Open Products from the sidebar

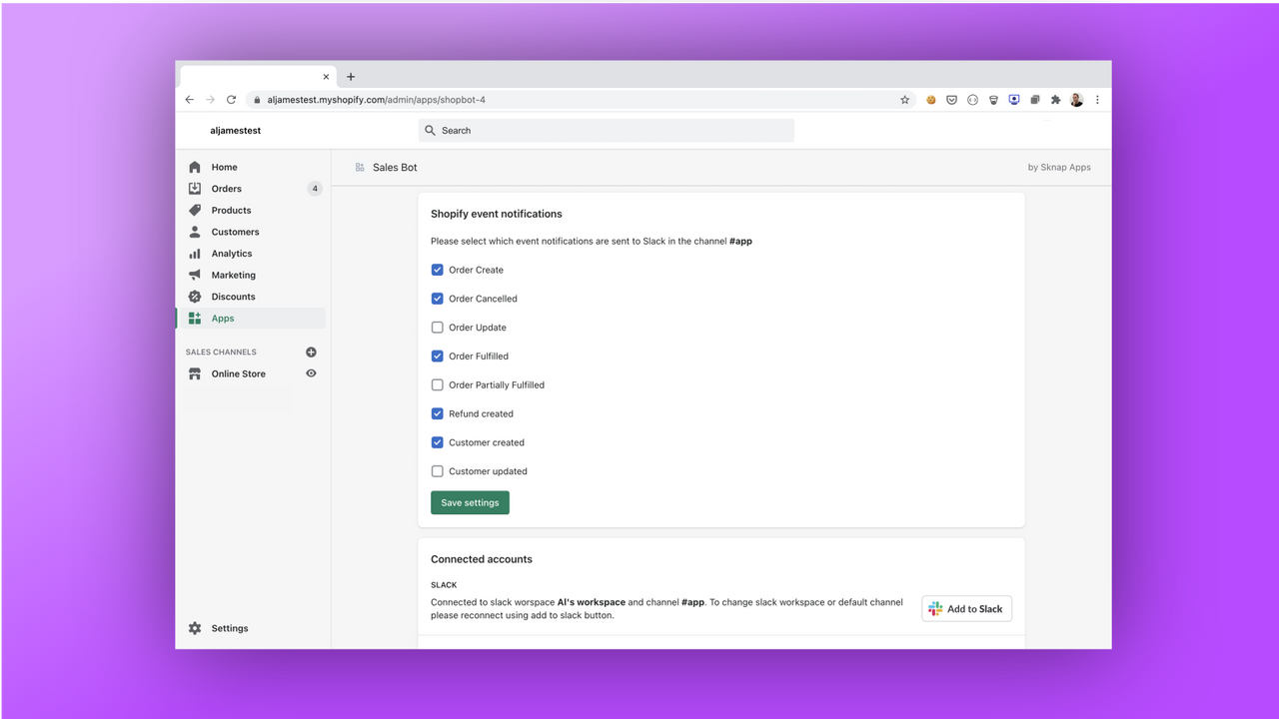[x=195, y=210]
